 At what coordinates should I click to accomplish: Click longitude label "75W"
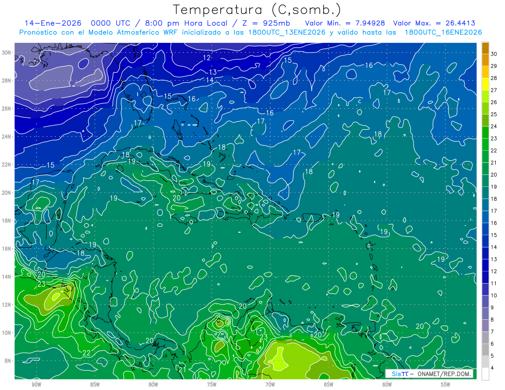(x=212, y=385)
